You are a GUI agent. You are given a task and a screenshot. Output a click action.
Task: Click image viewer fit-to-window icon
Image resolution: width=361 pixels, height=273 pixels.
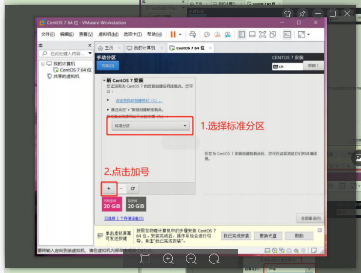145,259
